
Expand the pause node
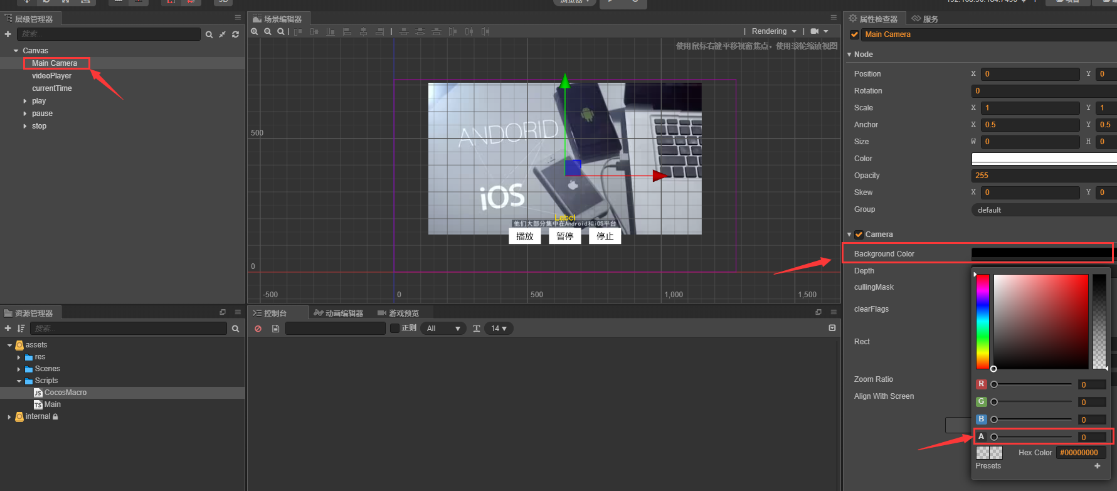(x=25, y=114)
